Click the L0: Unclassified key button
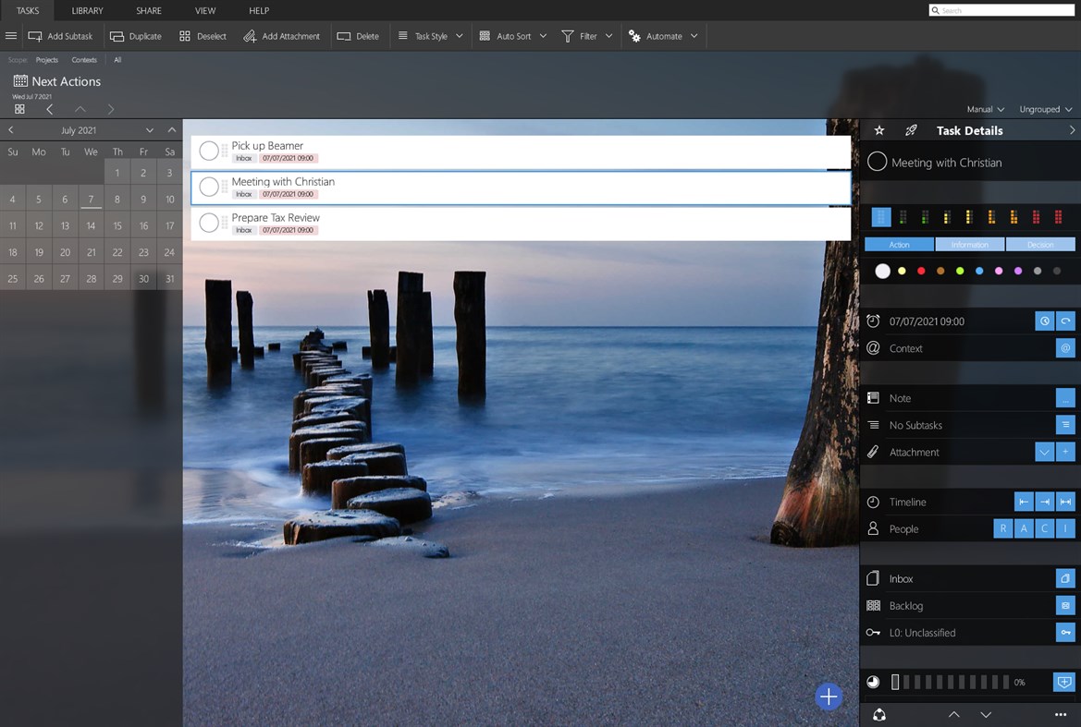 point(1065,633)
